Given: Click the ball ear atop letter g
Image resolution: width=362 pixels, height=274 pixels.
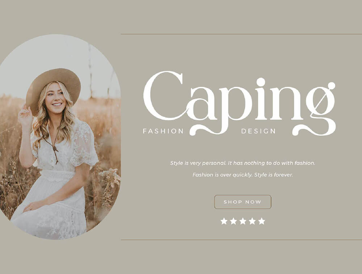Looking at the screenshot, I should point(332,85).
